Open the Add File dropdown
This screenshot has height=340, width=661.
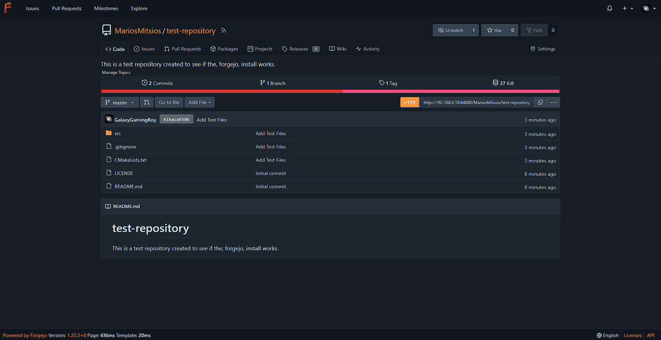click(200, 103)
